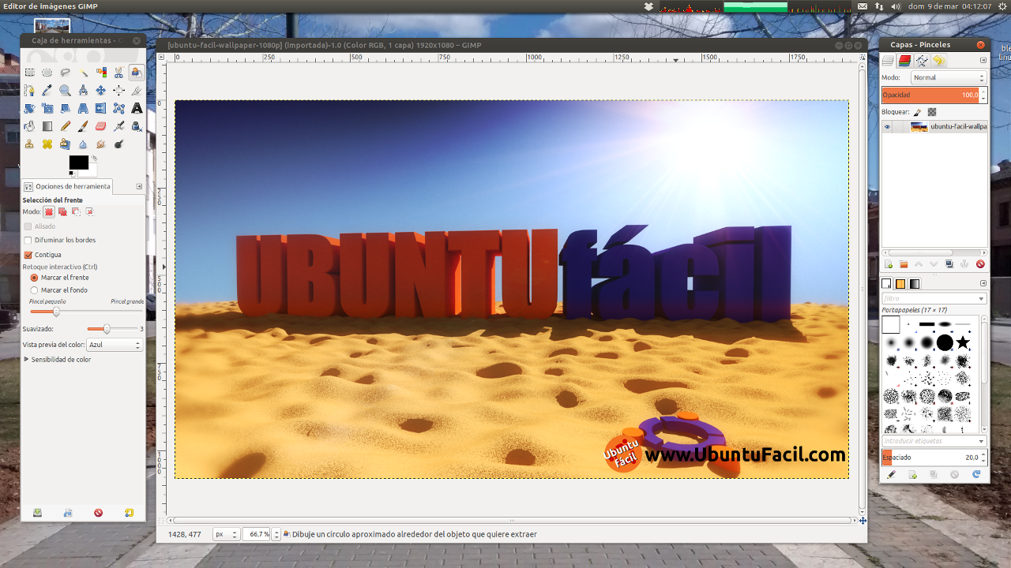Select the Dodge/Burn tool
This screenshot has width=1011, height=568.
coord(118,144)
